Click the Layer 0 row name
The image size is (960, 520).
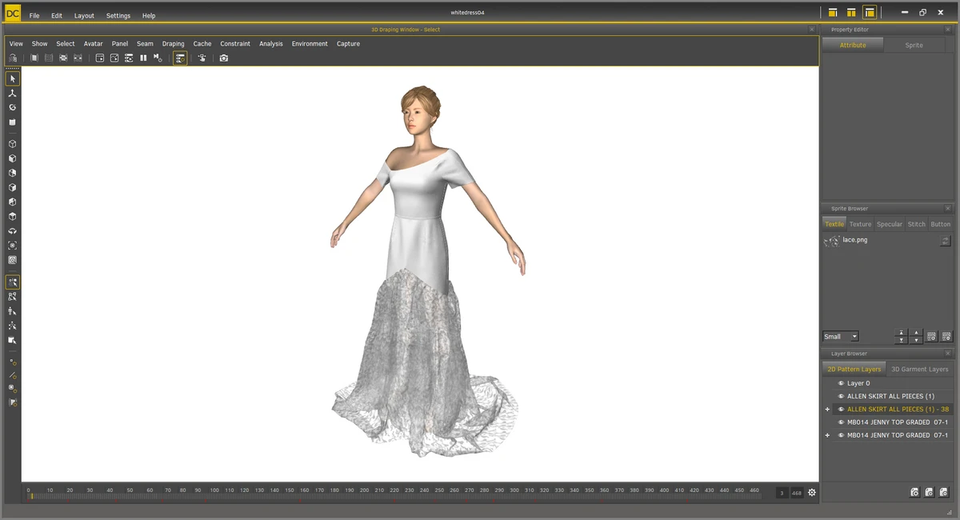pyautogui.click(x=858, y=383)
